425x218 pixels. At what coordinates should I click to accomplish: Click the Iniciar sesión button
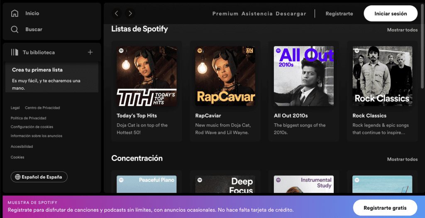(390, 14)
